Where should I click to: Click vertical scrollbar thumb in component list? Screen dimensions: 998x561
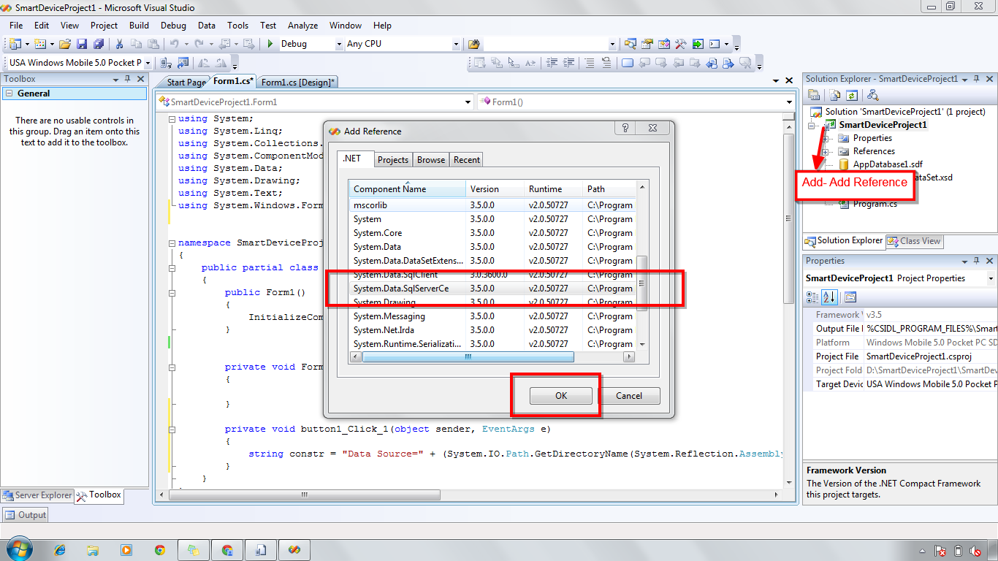(x=641, y=283)
